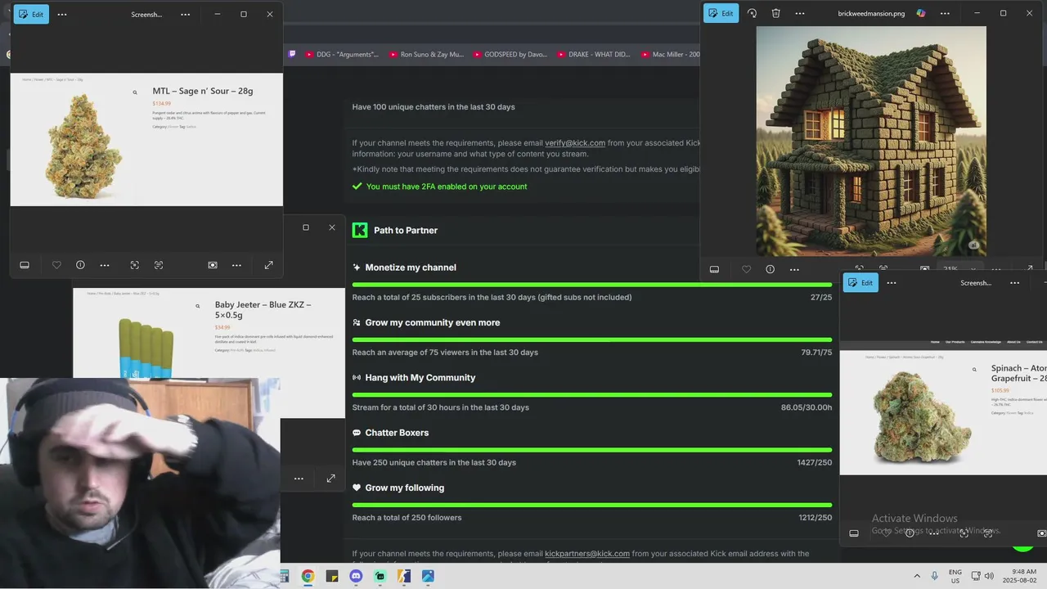The image size is (1047, 589).
Task: Open the ellipsis next to Edit in Sage n' Sour window
Action: pyautogui.click(x=62, y=14)
